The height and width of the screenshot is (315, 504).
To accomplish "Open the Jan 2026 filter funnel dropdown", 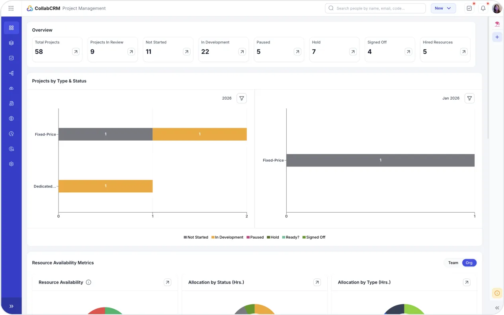I will (469, 98).
